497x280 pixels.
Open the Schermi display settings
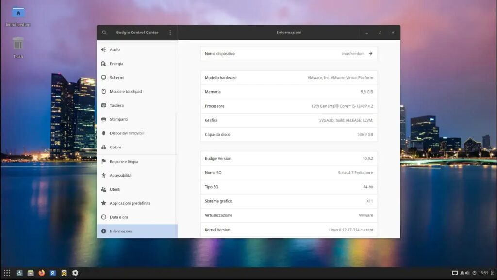(116, 77)
